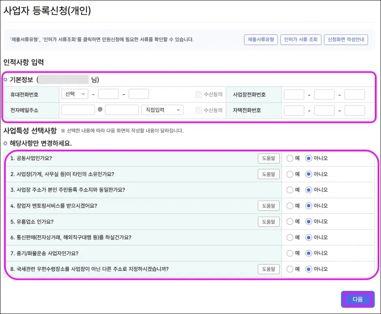Check 수신동의 for 전자메일주소
381x314 pixels.
(199, 110)
